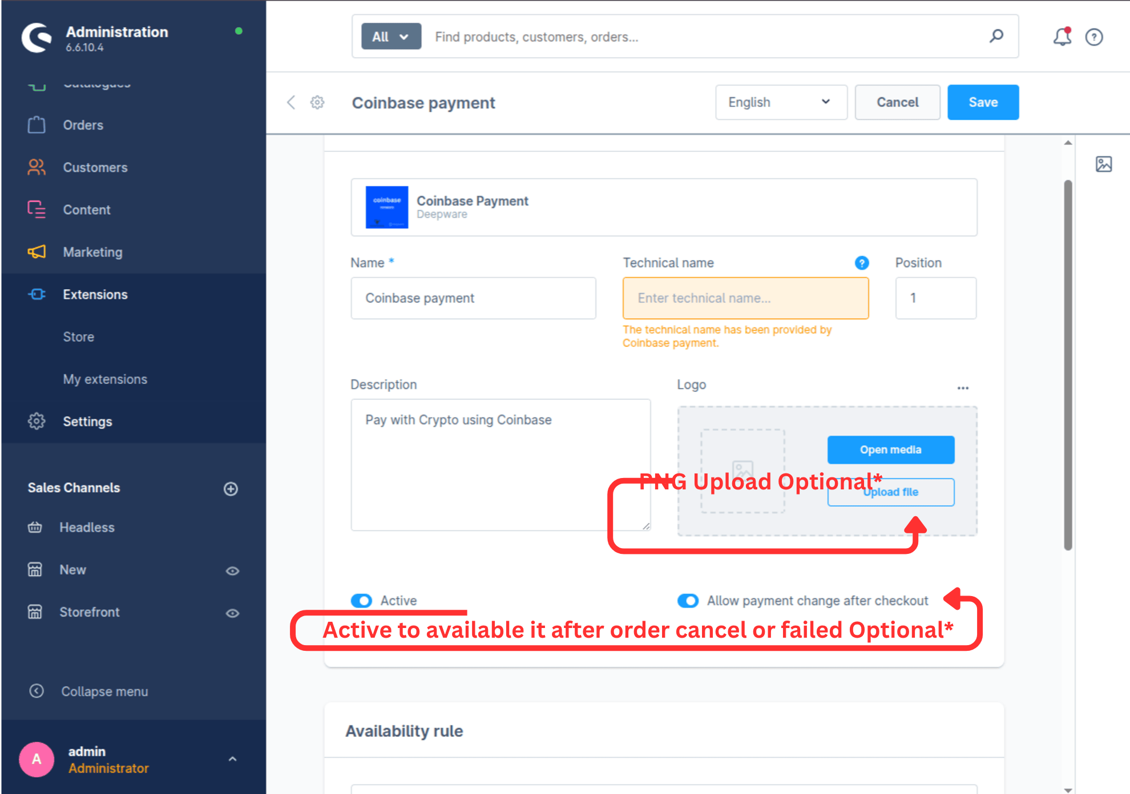This screenshot has height=794, width=1130.
Task: Click the Storefront channel icon
Action: tap(35, 611)
